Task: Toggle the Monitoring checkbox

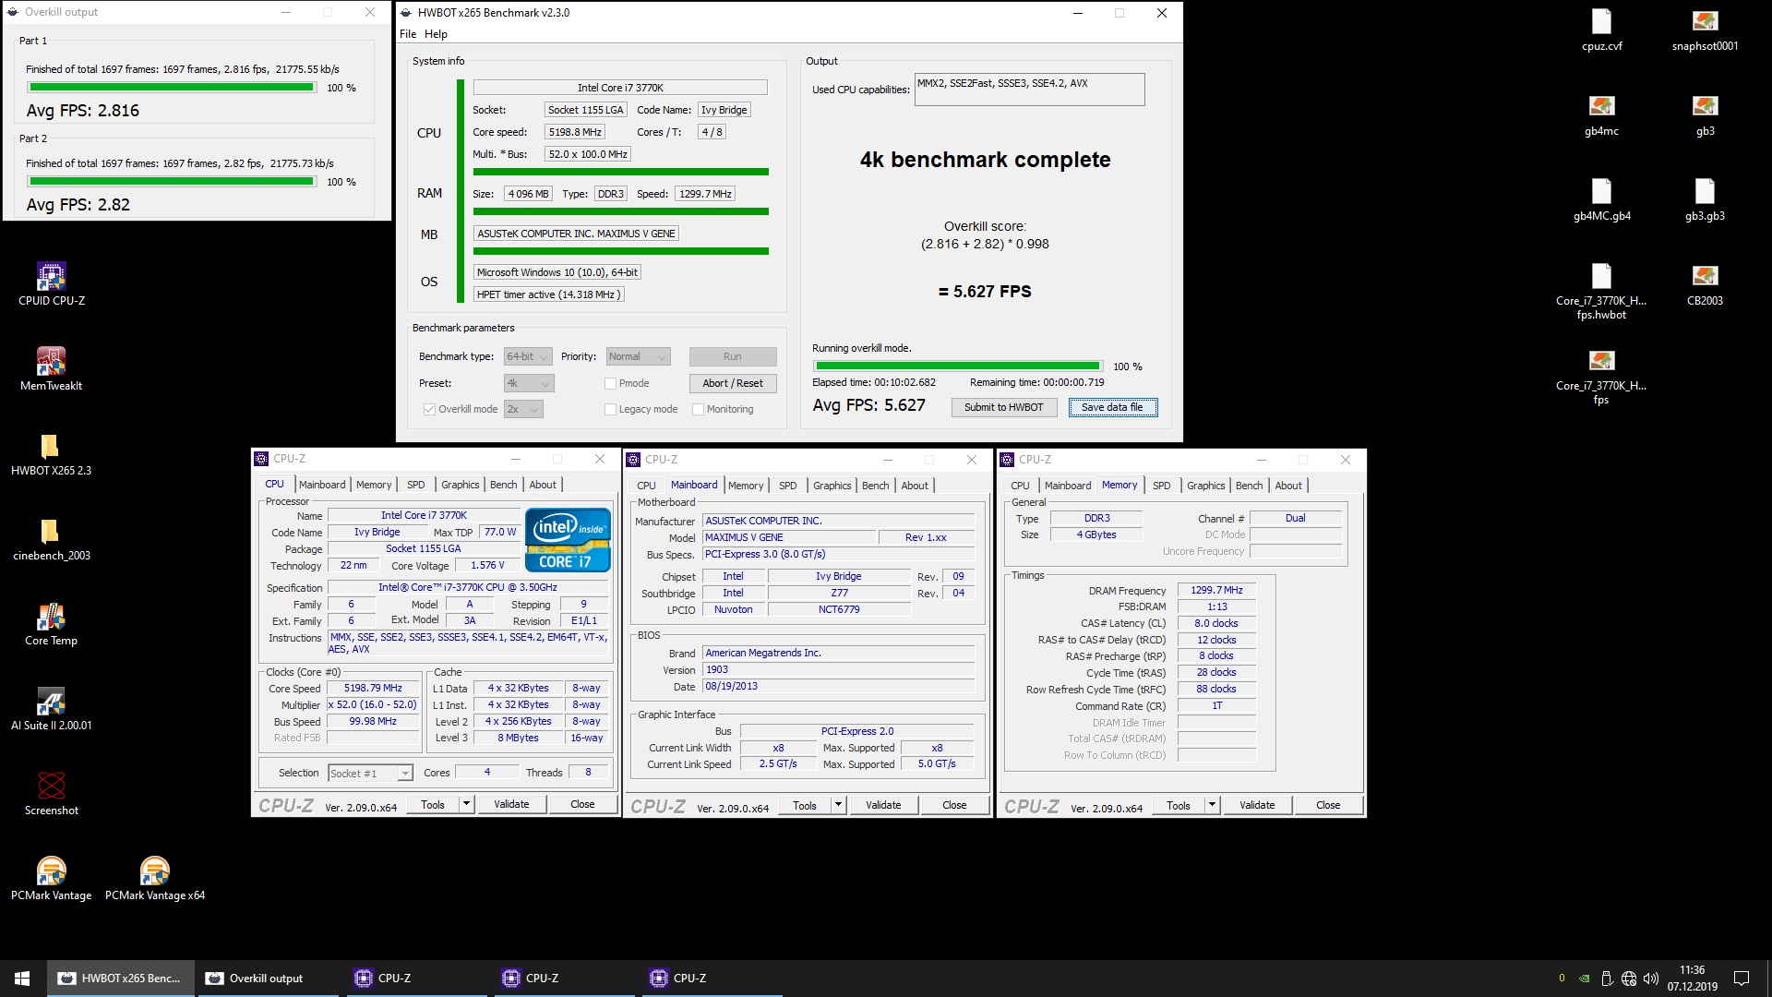Action: (x=698, y=409)
